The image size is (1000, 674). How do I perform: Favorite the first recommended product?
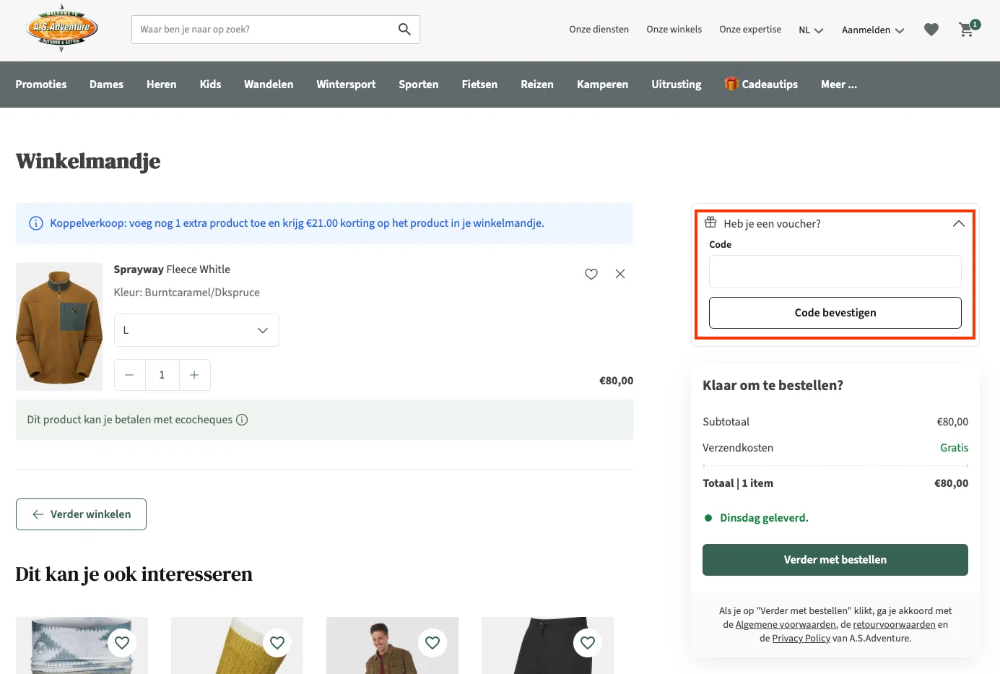(x=122, y=642)
